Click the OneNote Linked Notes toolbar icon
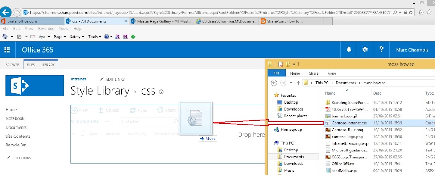 pyautogui.click(x=125, y=37)
